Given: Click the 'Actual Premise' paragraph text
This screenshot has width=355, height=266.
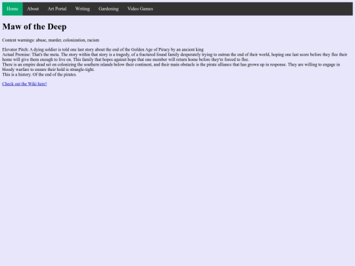Looking at the screenshot, I should click(175, 57).
